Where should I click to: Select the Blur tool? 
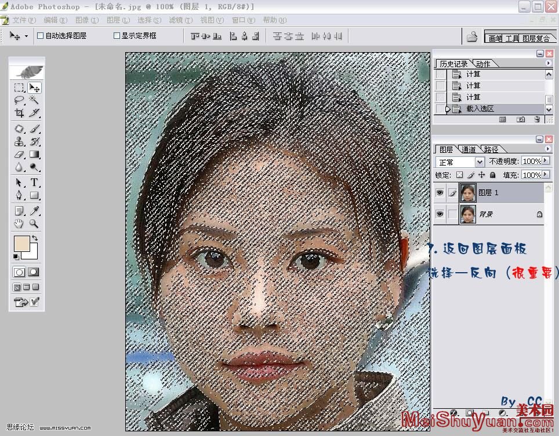[x=19, y=167]
